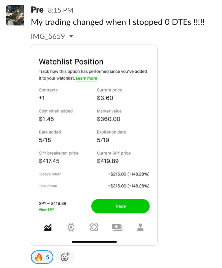The width and height of the screenshot is (222, 268).
Task: Open the account profile person icon
Action: pos(140,227)
